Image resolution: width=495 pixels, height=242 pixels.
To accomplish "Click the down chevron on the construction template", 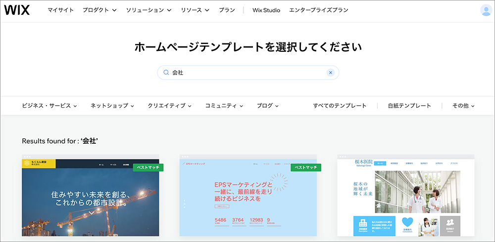I will (91, 213).
